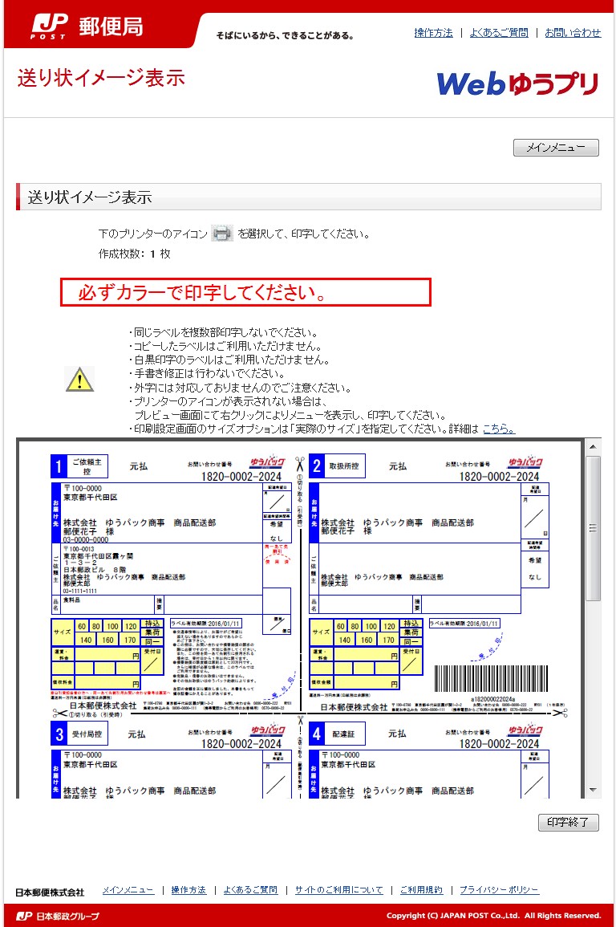Open the footer よくあるご質問 link
This screenshot has height=927, width=616.
250,890
